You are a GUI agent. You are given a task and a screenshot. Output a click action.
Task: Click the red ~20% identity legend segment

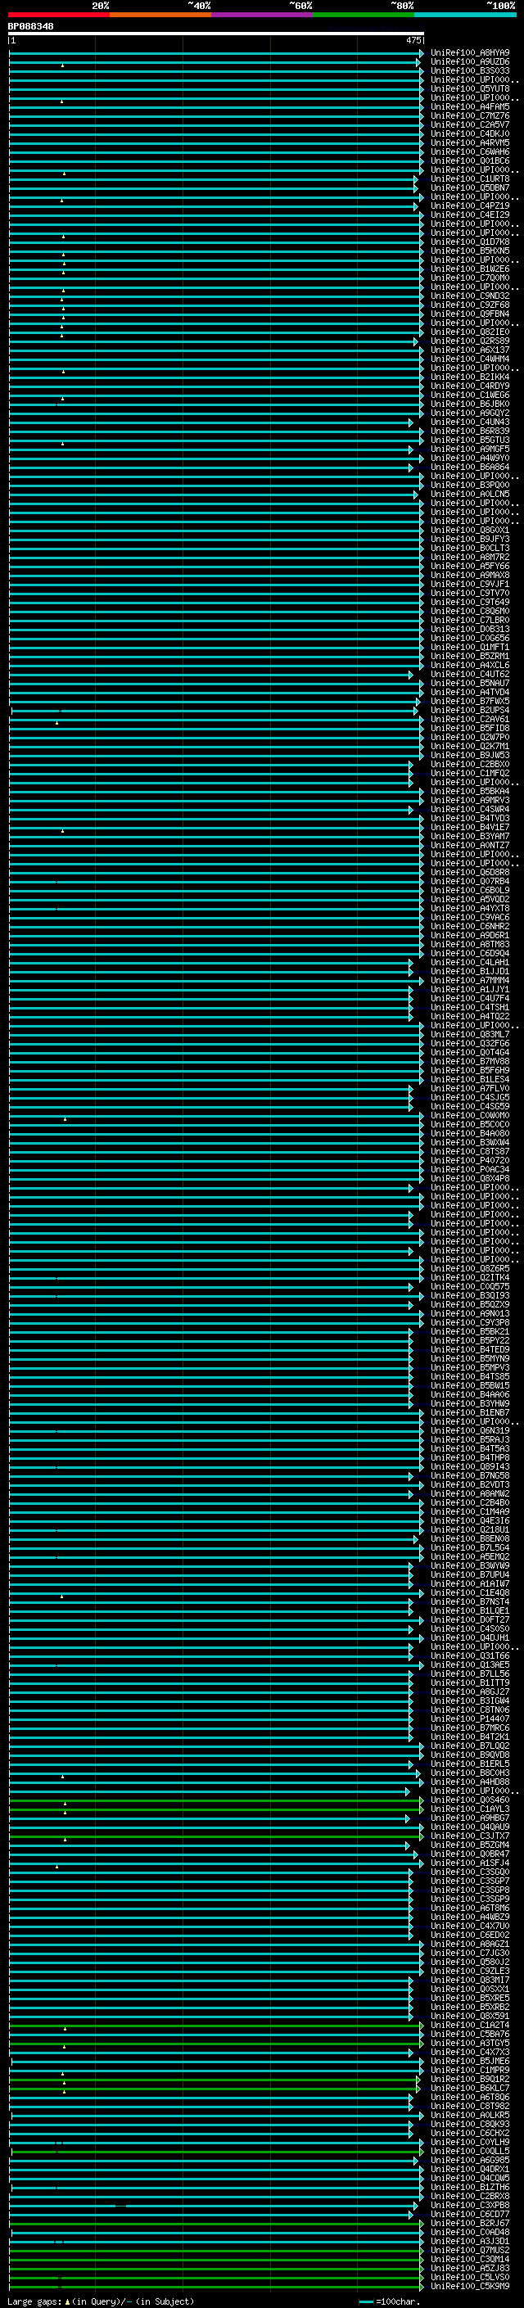tap(59, 15)
